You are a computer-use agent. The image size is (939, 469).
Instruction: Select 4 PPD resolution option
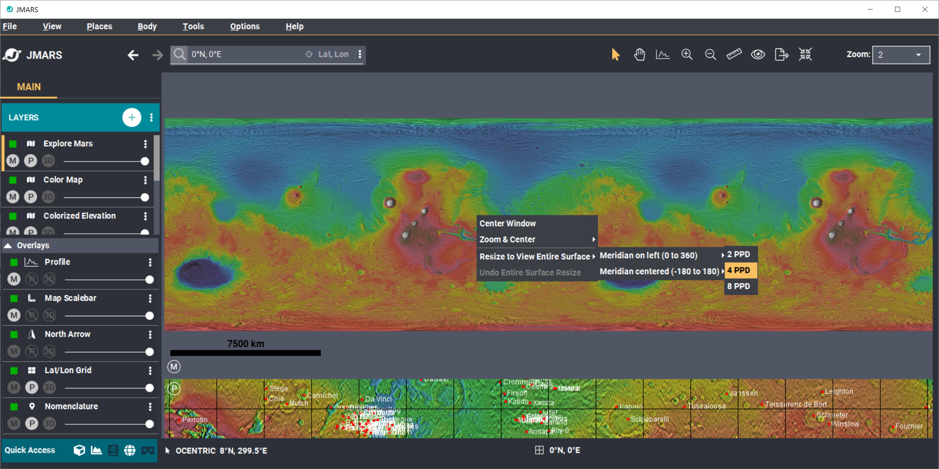741,270
